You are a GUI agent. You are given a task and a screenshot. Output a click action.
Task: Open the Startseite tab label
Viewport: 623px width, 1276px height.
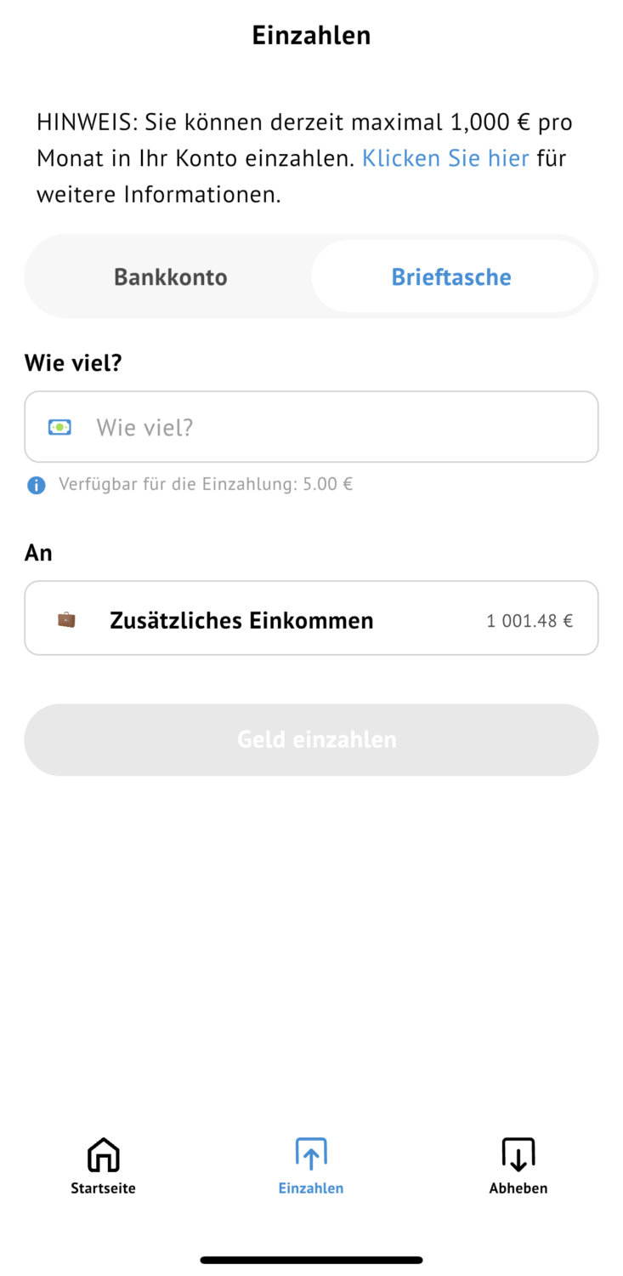(103, 1188)
